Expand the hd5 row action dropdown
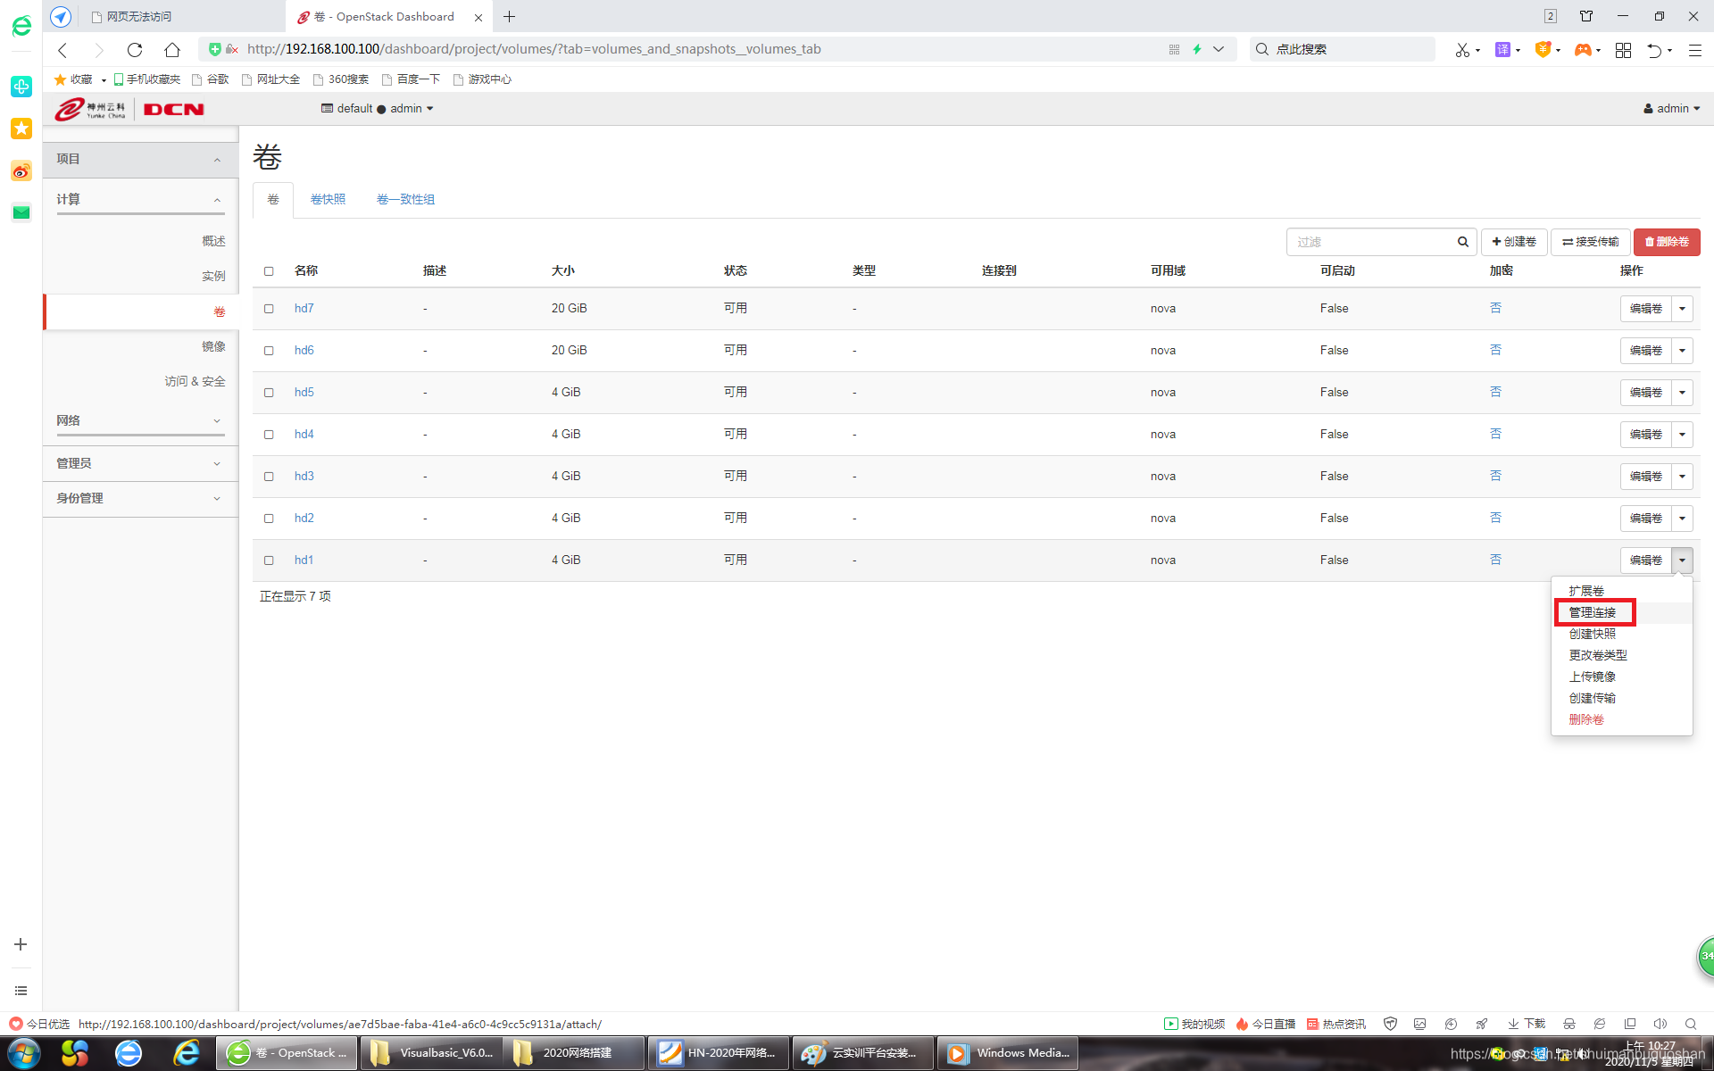The height and width of the screenshot is (1071, 1714). [x=1682, y=393]
